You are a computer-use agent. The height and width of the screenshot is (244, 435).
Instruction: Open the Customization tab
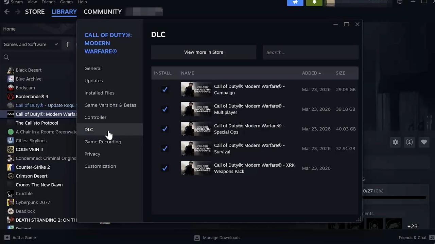(110, 166)
